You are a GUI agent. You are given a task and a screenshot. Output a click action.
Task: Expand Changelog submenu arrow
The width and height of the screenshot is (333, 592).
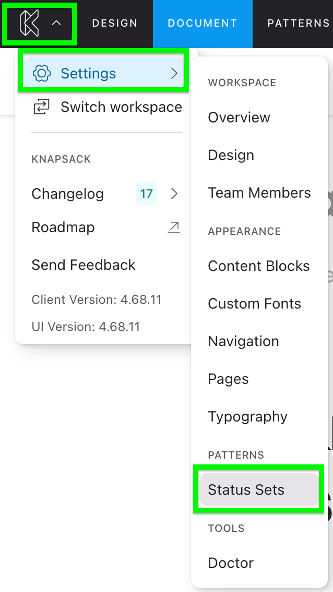tap(174, 193)
